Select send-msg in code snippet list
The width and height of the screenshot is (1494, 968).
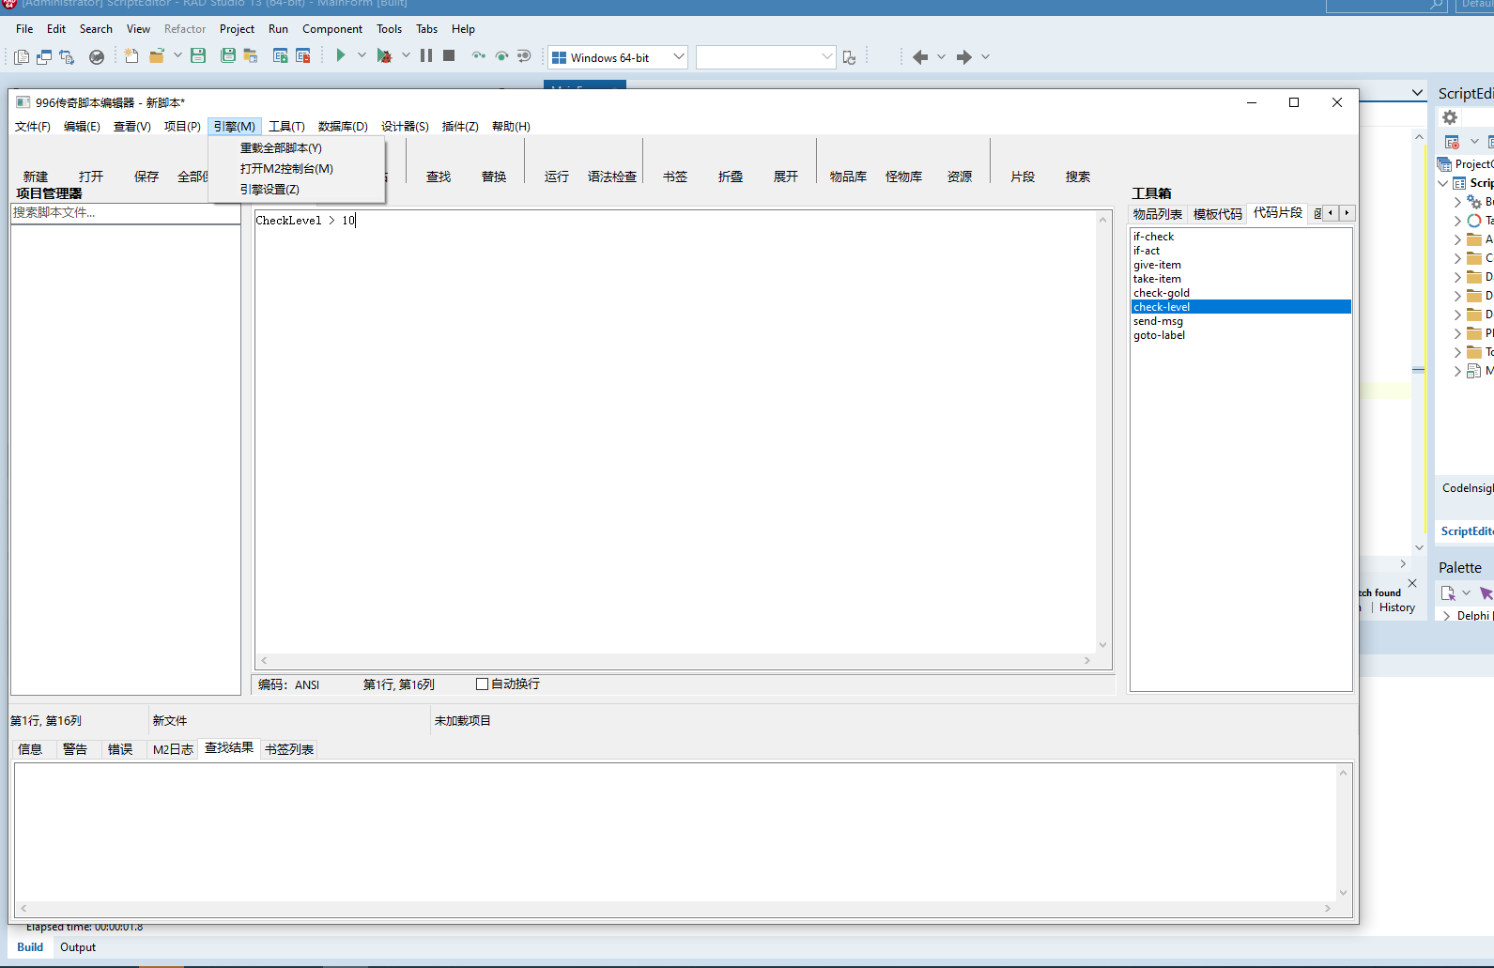pos(1158,321)
